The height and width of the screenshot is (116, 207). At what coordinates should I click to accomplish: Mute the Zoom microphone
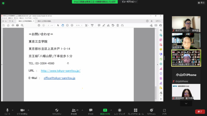(x=7, y=111)
